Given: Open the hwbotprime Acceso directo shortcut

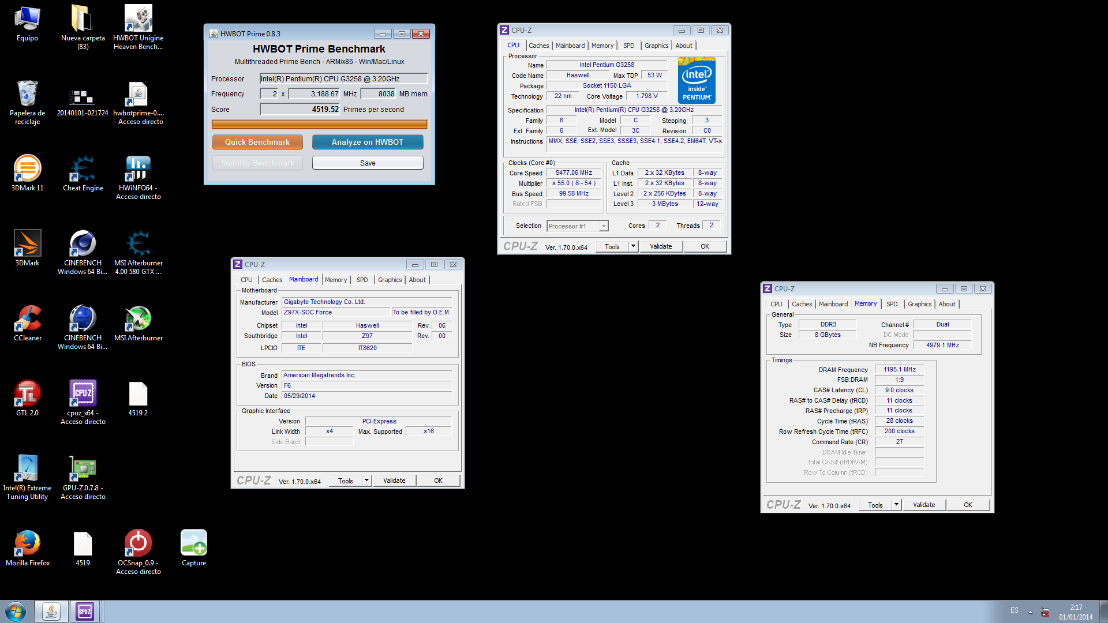Looking at the screenshot, I should pos(138,102).
